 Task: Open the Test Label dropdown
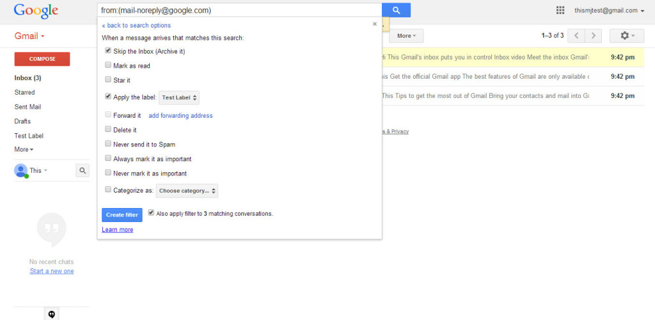(179, 98)
